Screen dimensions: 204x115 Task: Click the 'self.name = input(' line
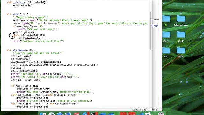coord(52,20)
